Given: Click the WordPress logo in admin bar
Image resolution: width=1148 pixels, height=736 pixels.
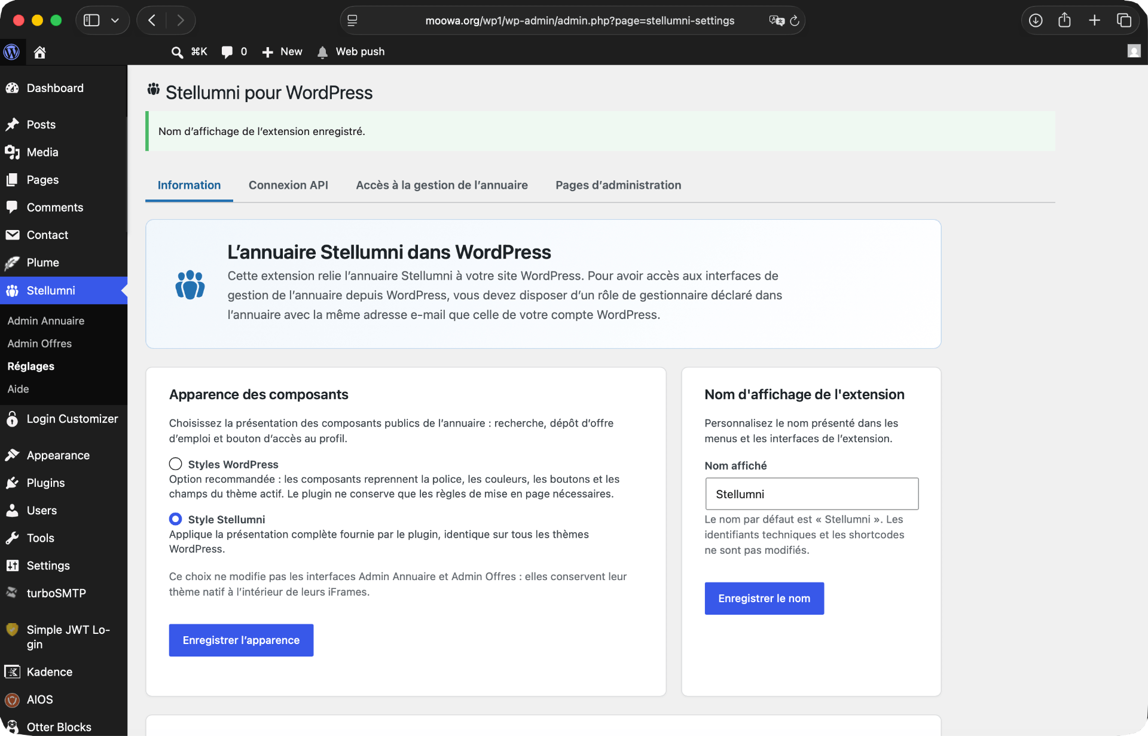Looking at the screenshot, I should point(11,52).
